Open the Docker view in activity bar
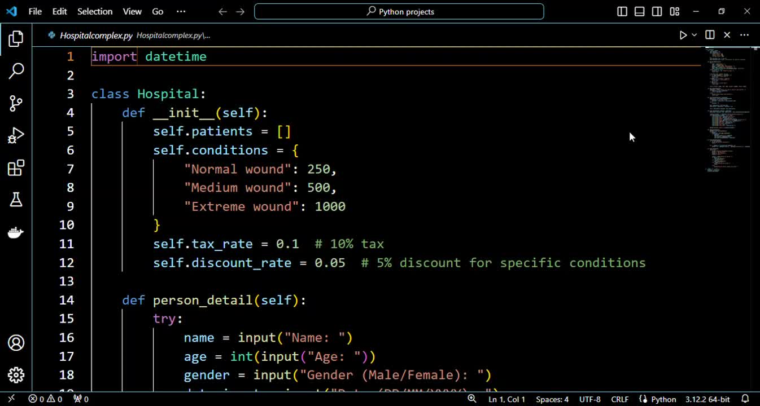 click(x=16, y=232)
